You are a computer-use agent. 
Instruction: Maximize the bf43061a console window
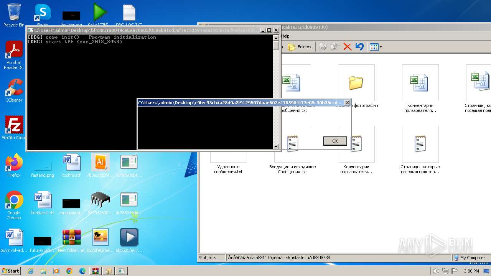click(x=269, y=30)
